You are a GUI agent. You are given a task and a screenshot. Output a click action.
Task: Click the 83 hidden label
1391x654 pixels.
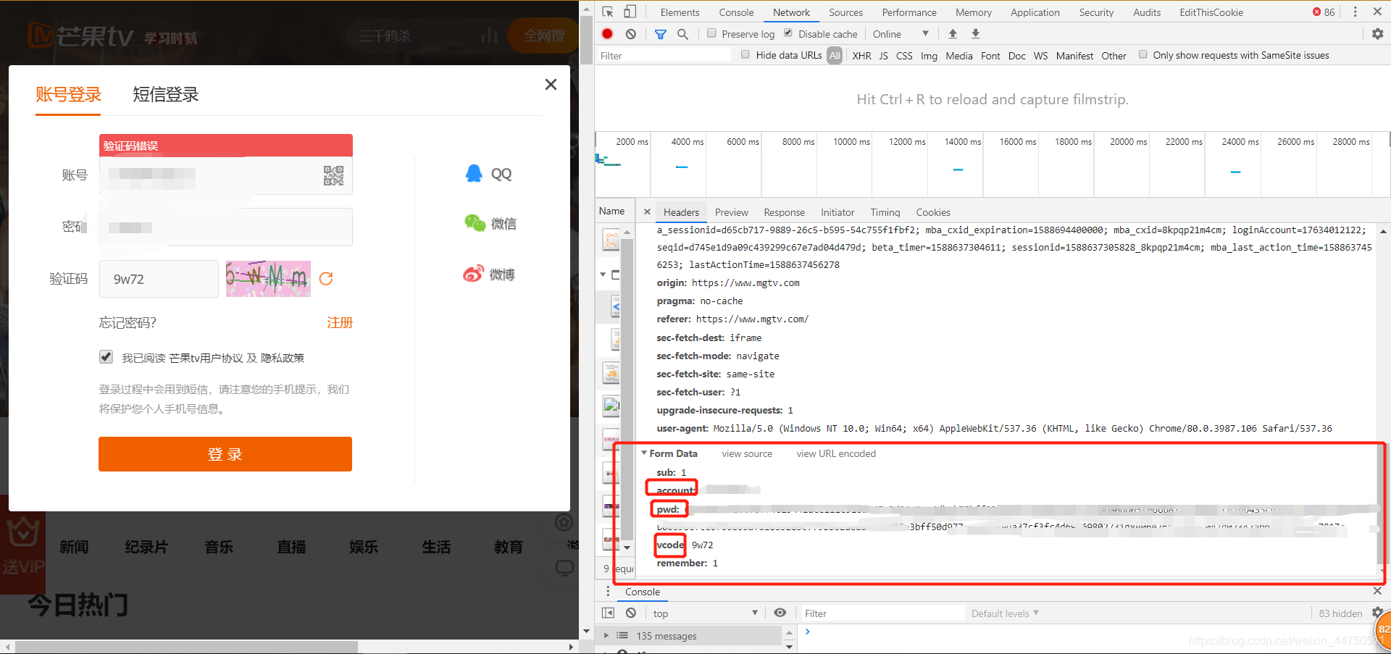click(x=1340, y=613)
